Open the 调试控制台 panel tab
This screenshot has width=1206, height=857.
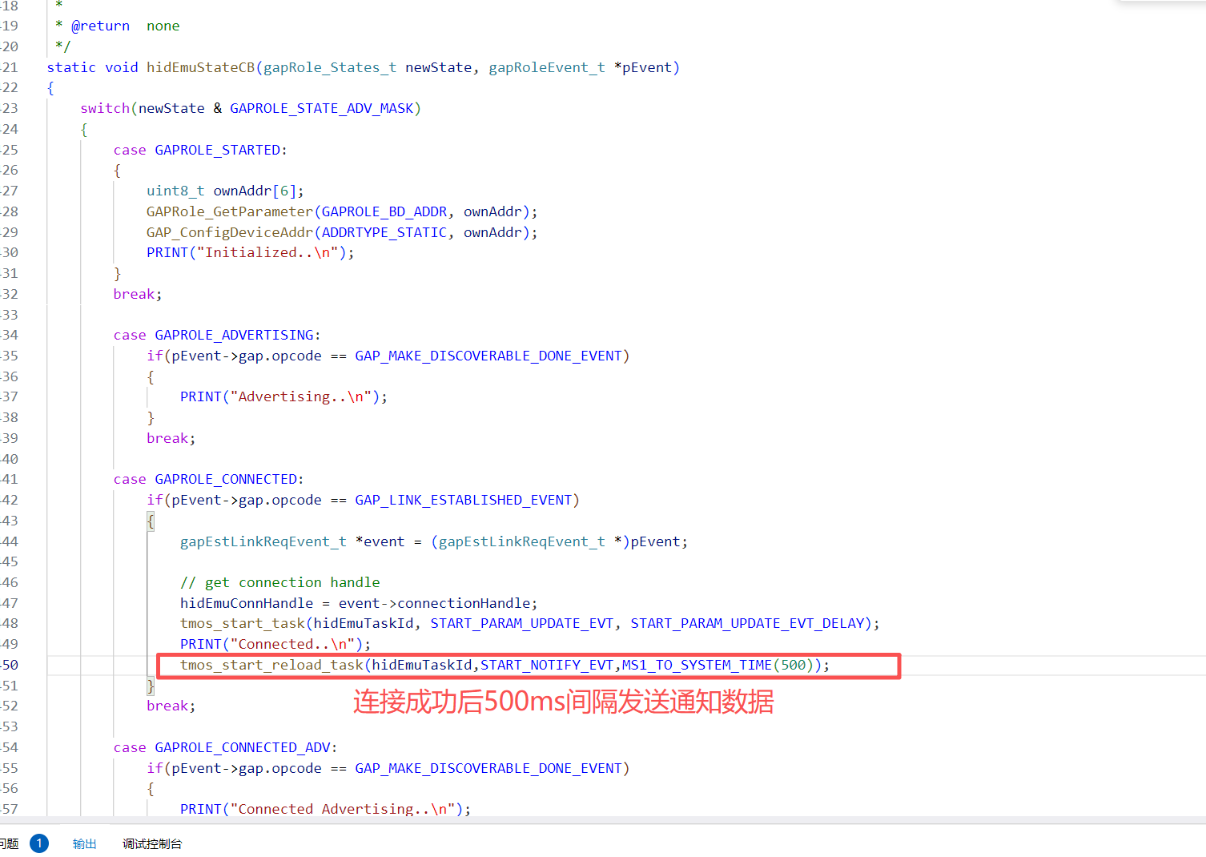[152, 843]
